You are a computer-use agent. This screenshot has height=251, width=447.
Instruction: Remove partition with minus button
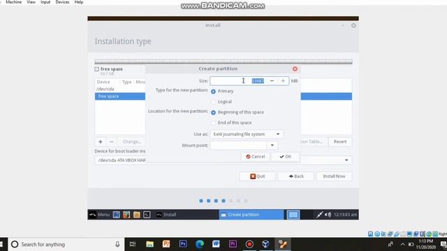(112, 142)
